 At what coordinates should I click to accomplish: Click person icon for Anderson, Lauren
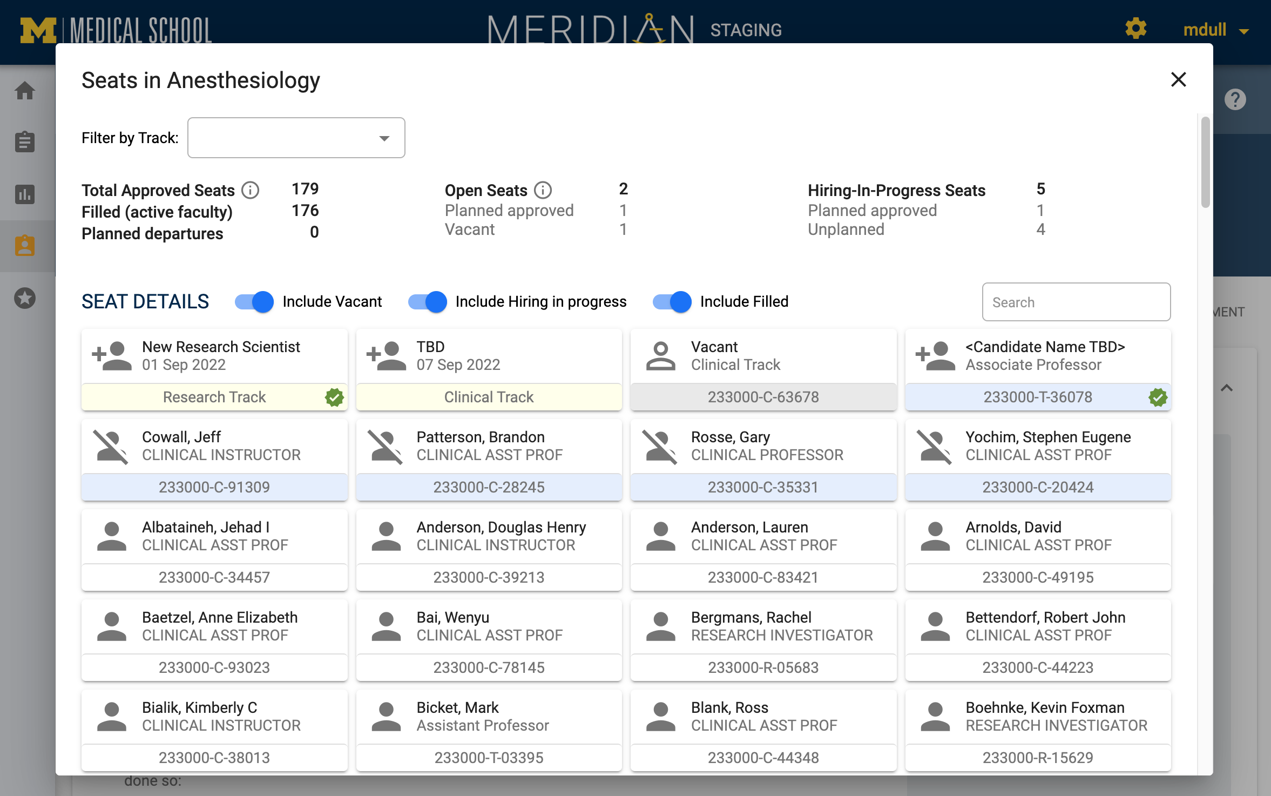[661, 536]
